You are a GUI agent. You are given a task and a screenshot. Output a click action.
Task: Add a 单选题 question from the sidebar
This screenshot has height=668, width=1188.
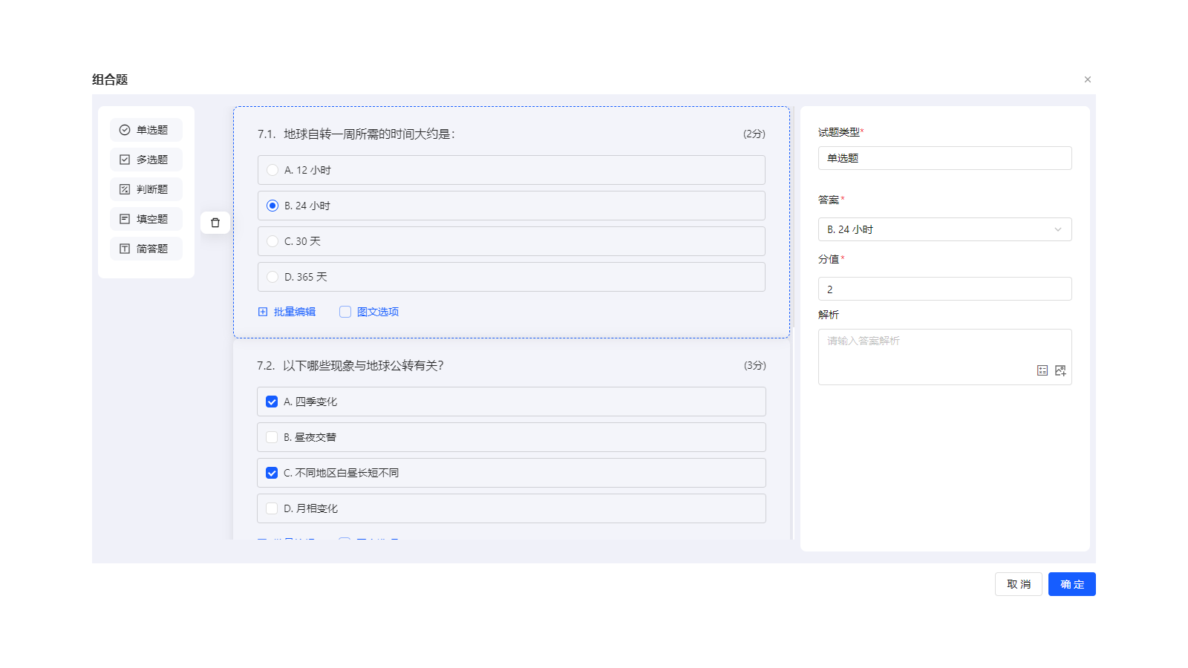point(146,129)
